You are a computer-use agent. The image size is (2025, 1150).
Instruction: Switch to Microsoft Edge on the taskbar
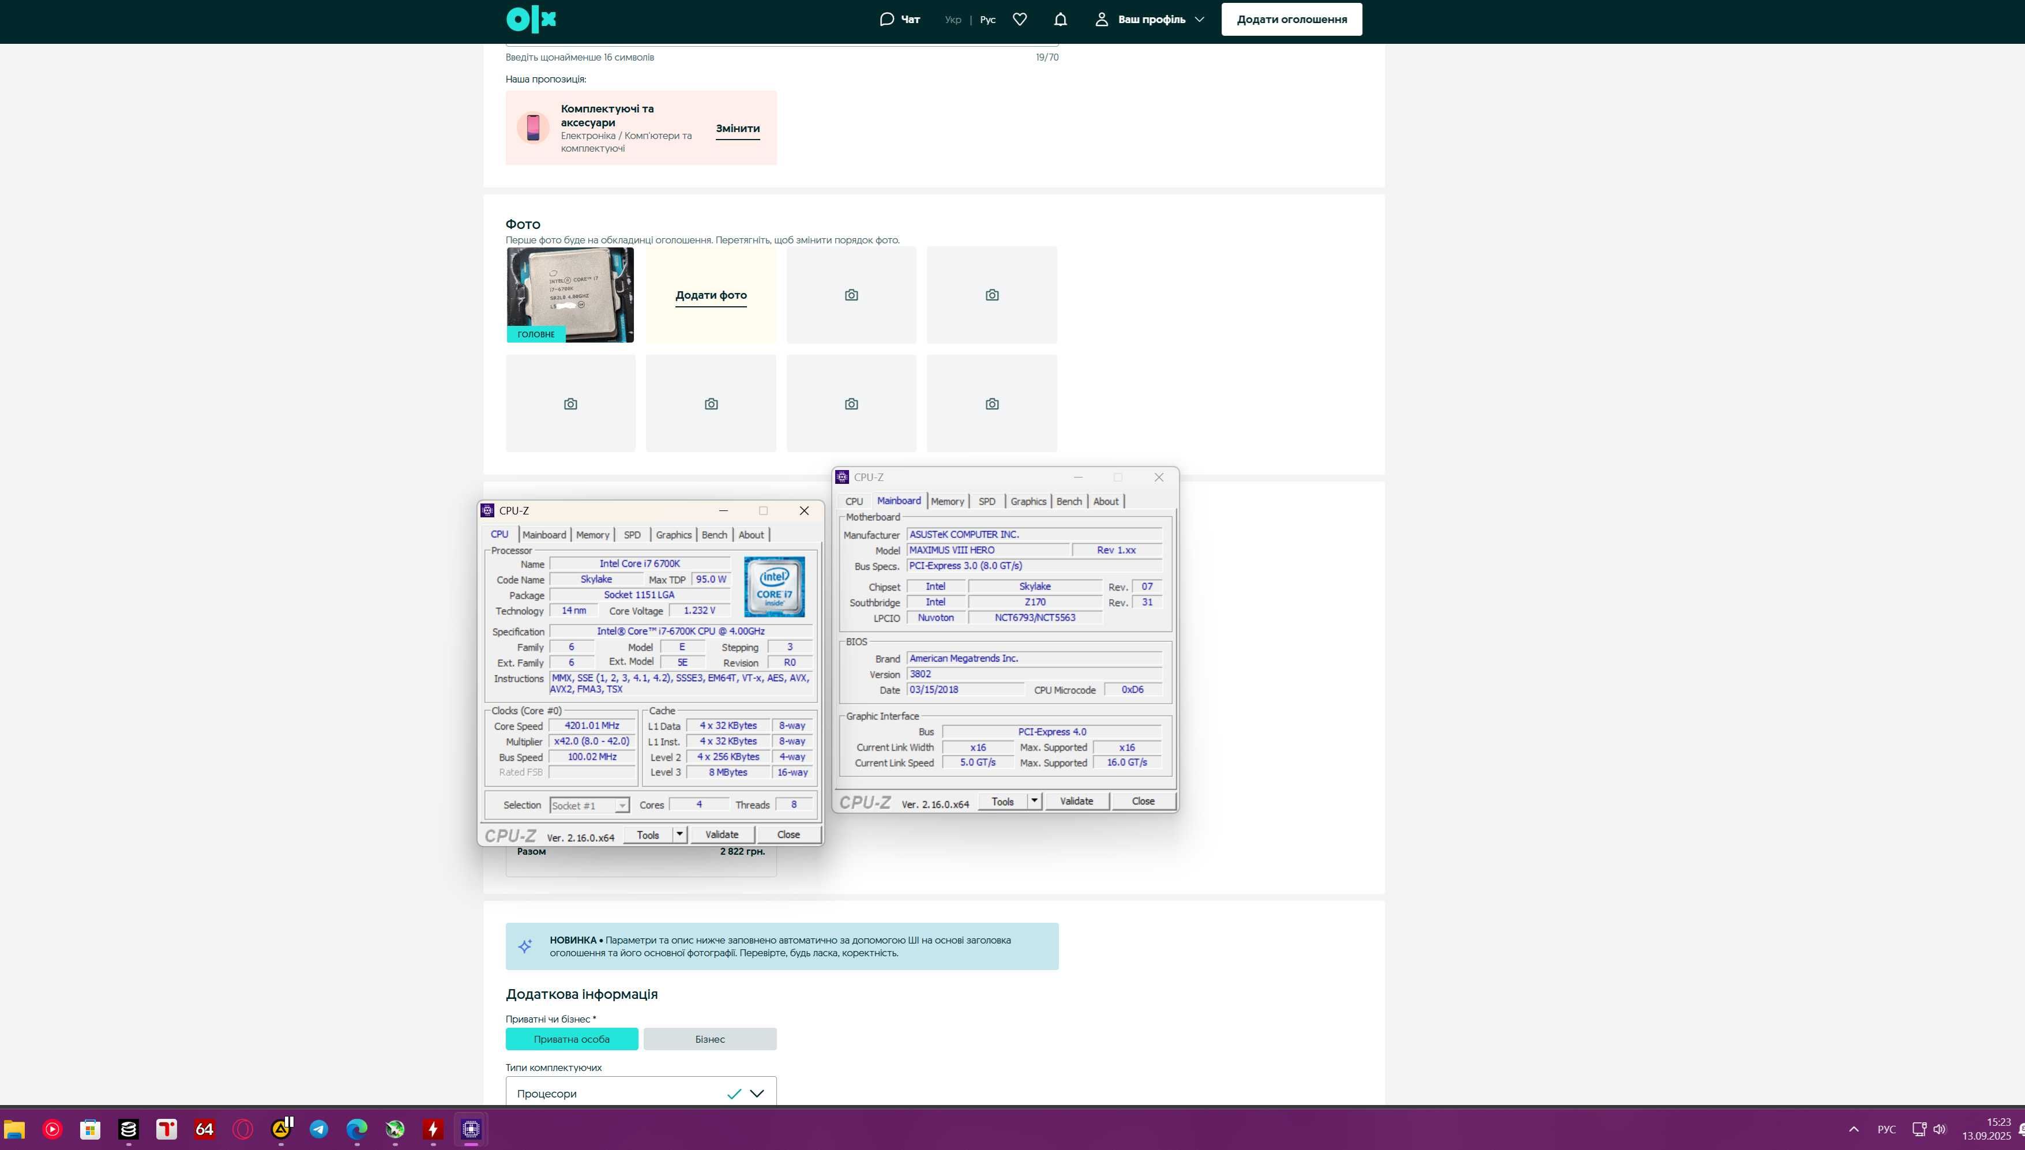click(356, 1129)
